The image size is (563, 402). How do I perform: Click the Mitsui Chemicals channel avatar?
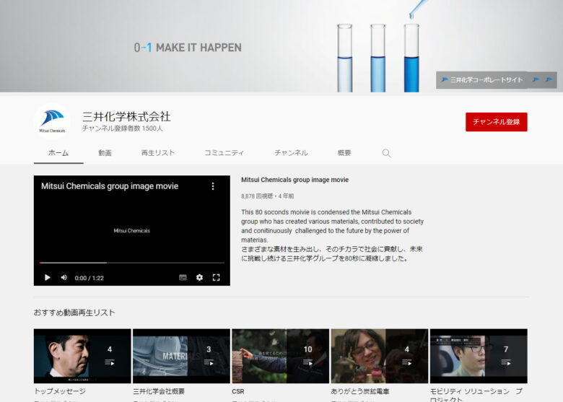52,121
